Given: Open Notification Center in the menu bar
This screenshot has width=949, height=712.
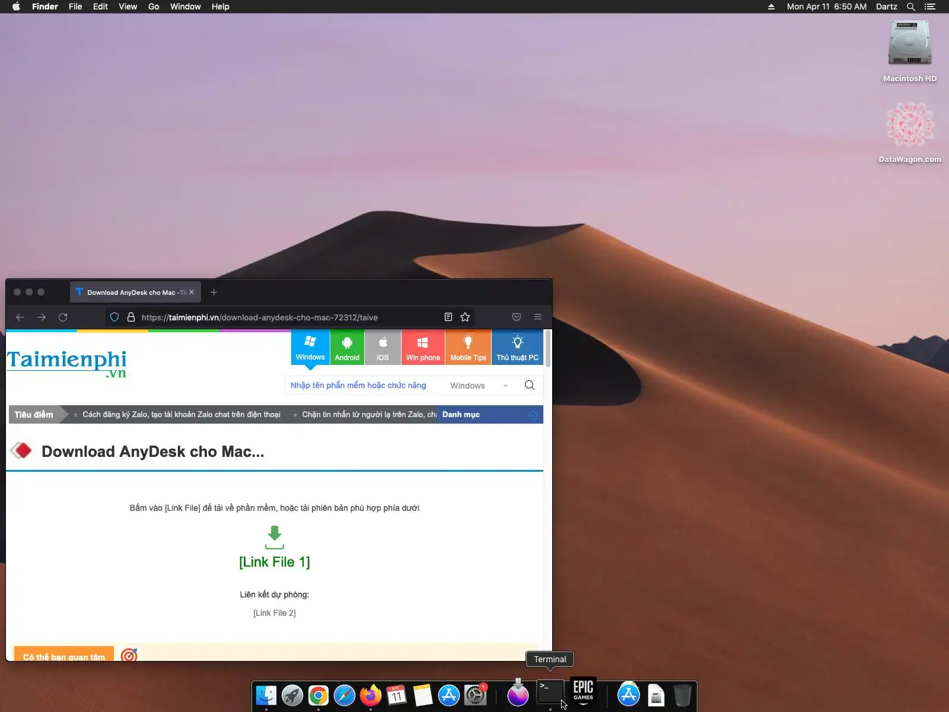Looking at the screenshot, I should [930, 7].
